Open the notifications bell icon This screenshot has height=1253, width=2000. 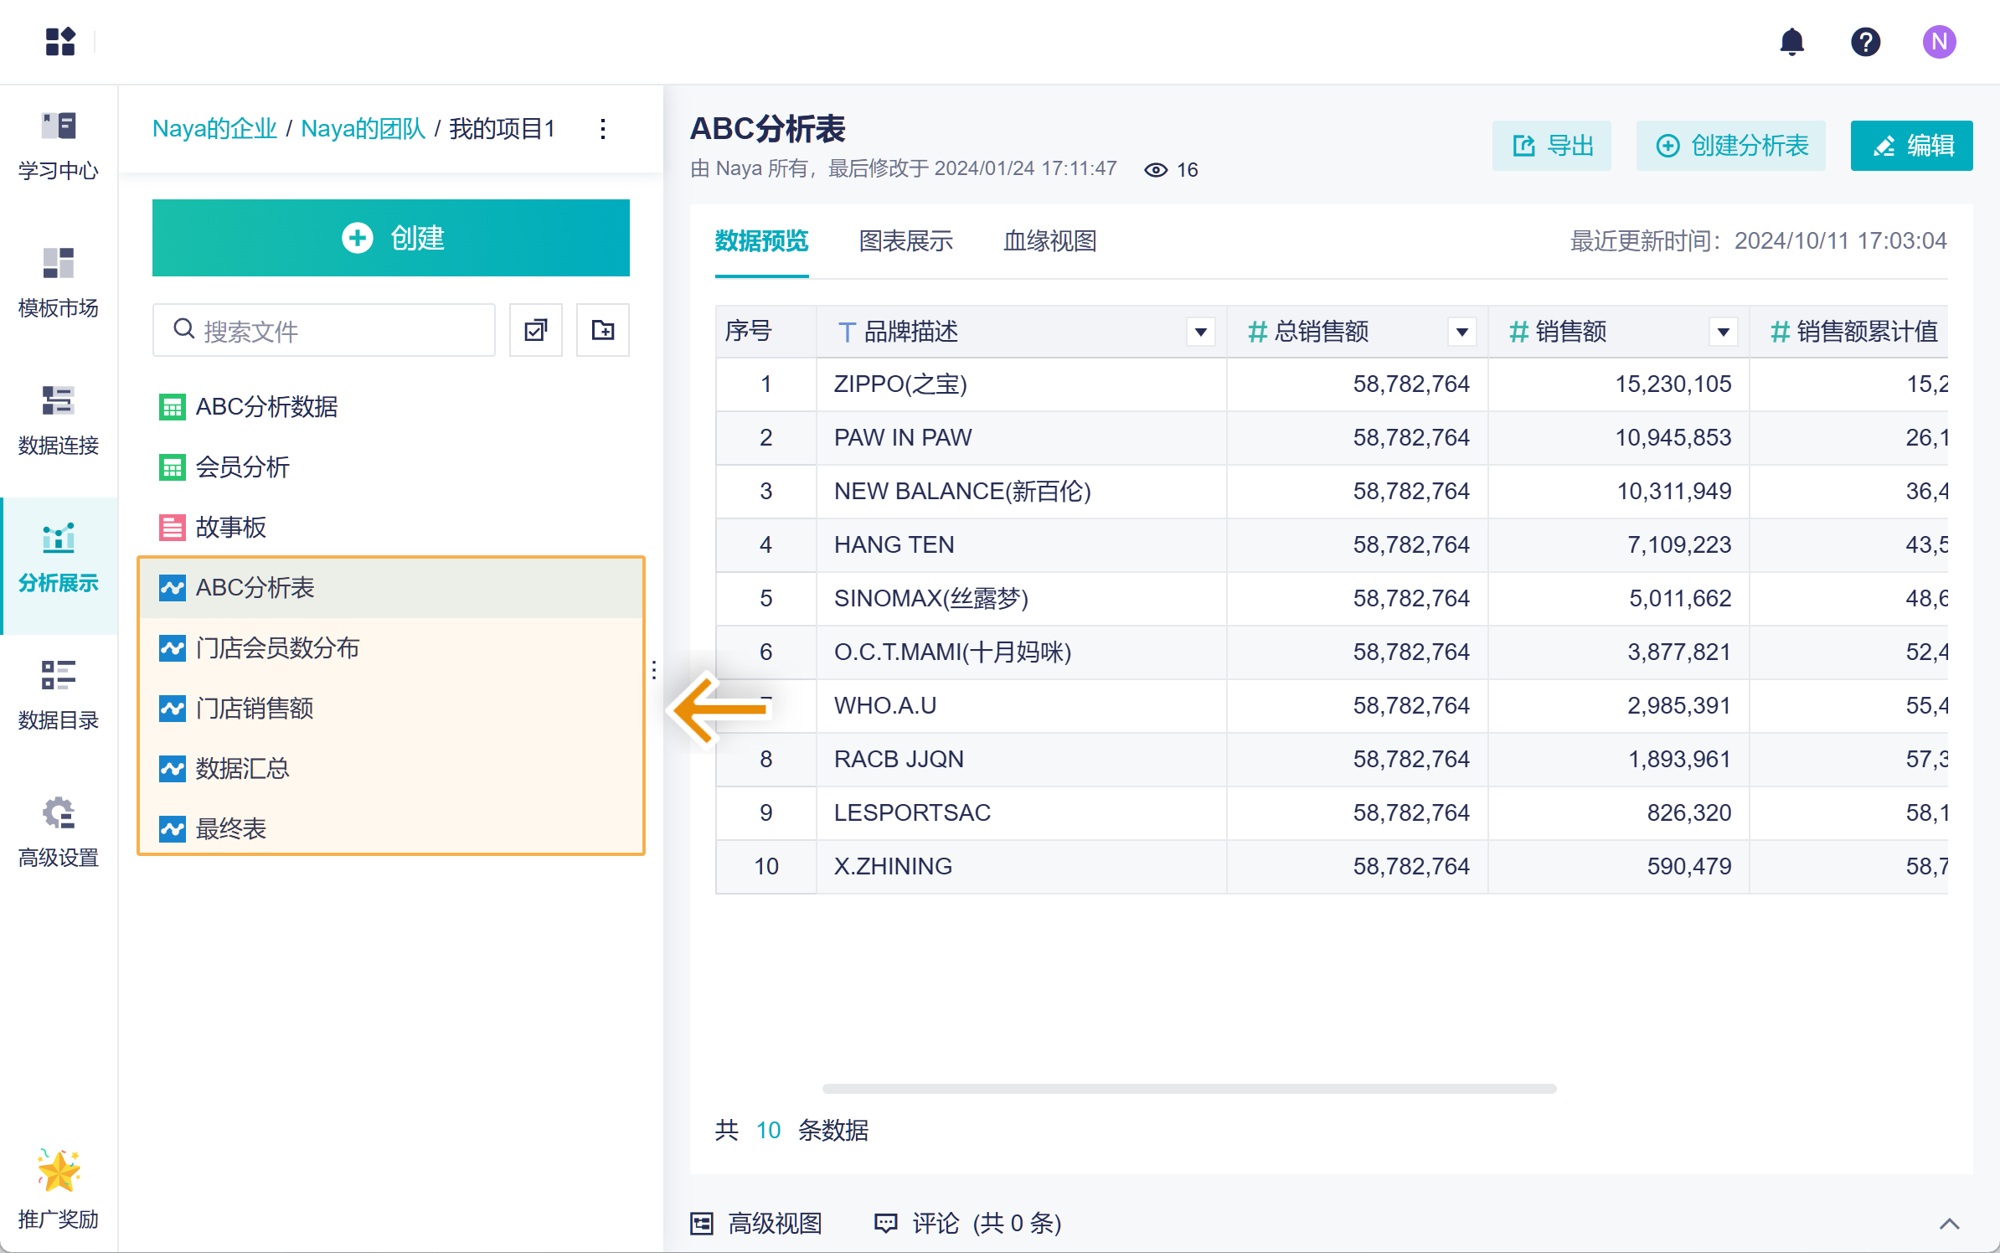click(1791, 42)
